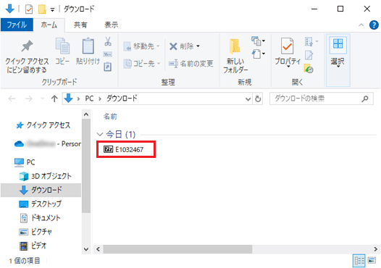
Task: Switch to the Home (ホーム) tab
Action: click(x=49, y=25)
